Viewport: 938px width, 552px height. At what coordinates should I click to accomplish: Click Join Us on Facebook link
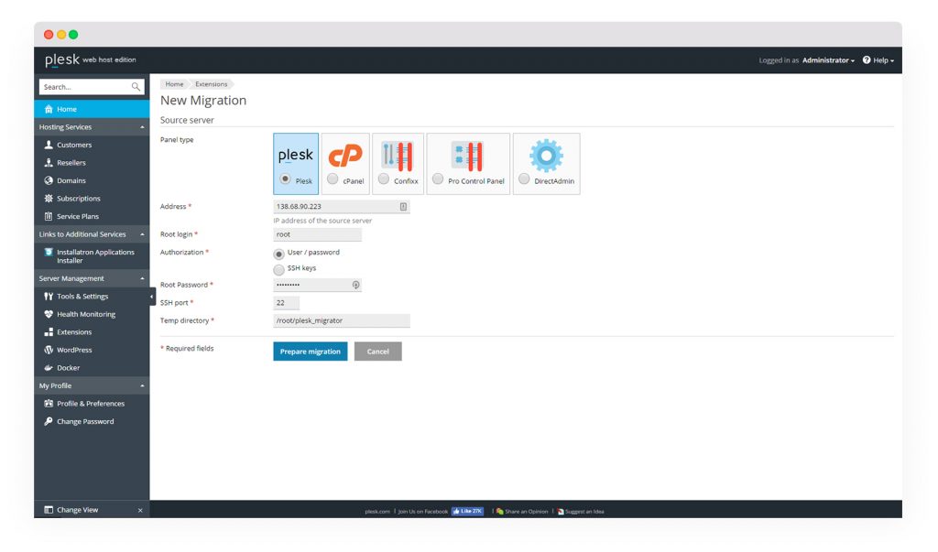pyautogui.click(x=423, y=512)
